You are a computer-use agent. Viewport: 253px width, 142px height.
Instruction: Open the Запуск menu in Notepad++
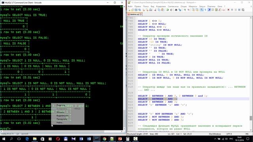coord(202,6)
